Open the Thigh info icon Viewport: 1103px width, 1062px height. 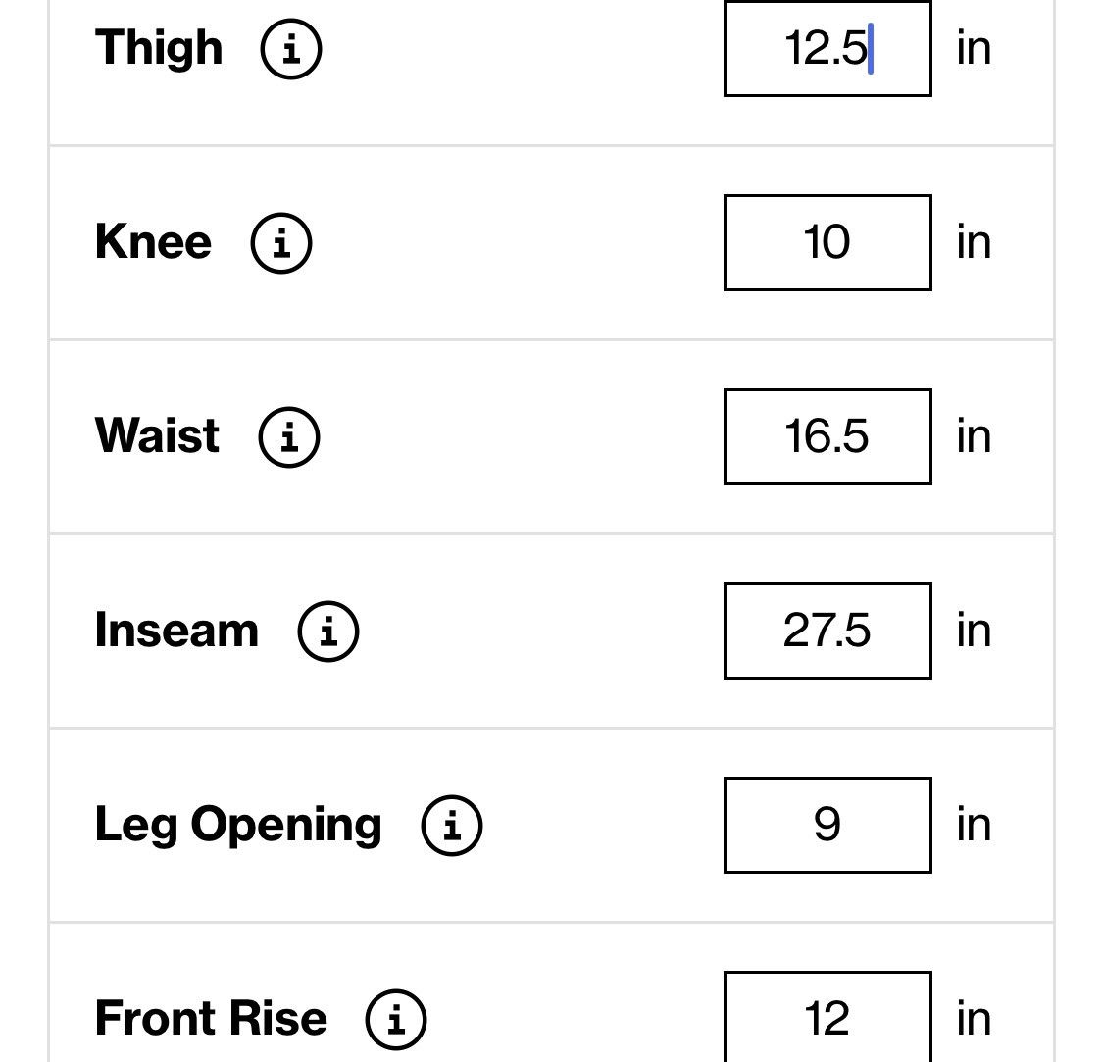pyautogui.click(x=290, y=49)
